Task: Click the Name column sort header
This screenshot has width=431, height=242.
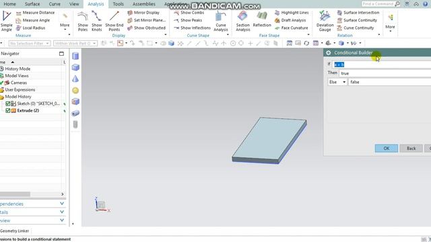Action: pyautogui.click(x=31, y=63)
